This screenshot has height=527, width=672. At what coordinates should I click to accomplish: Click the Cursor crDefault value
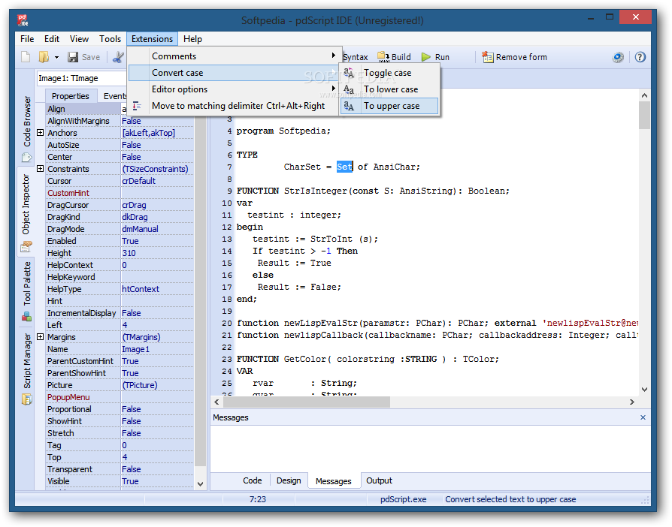(x=157, y=181)
